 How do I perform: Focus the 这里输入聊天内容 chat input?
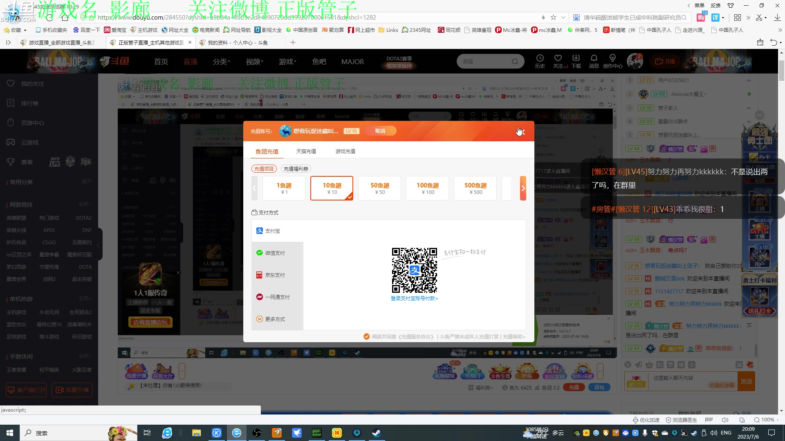click(x=693, y=381)
